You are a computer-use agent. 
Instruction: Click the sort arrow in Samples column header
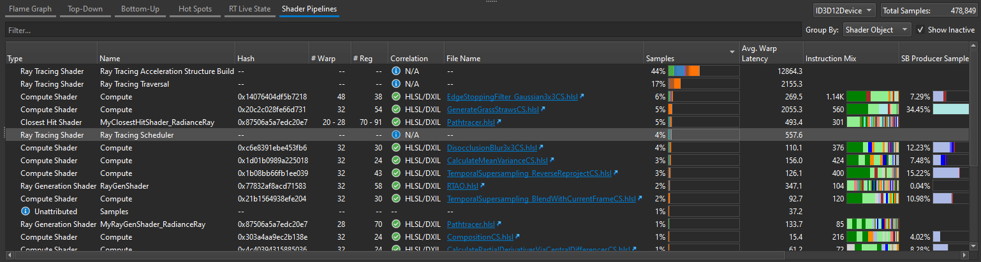pyautogui.click(x=731, y=52)
